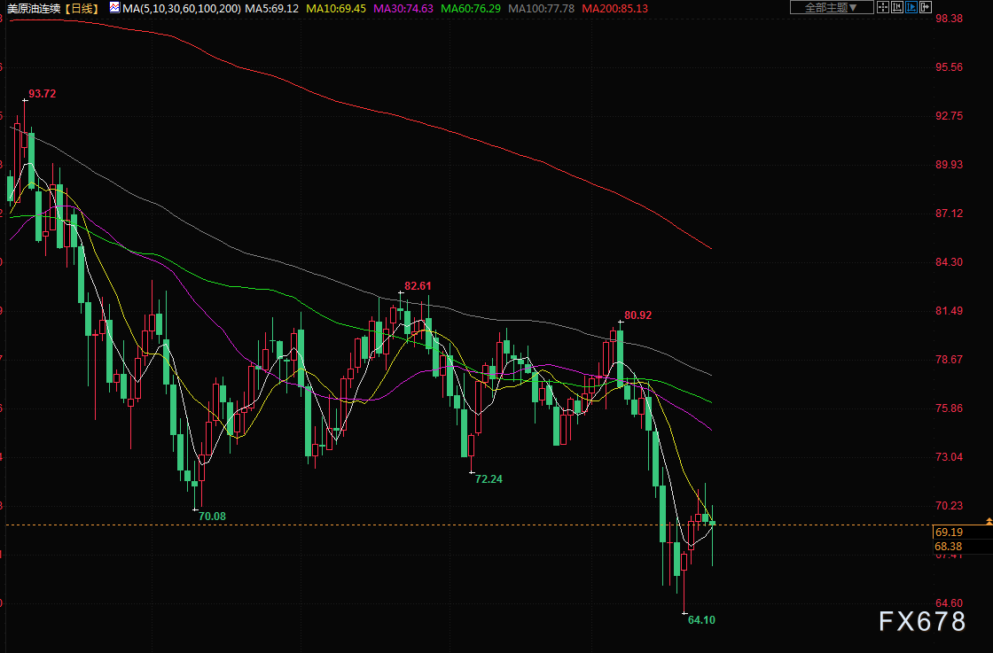This screenshot has width=993, height=653.
Task: Click the 93.72 high price label
Action: 42,94
